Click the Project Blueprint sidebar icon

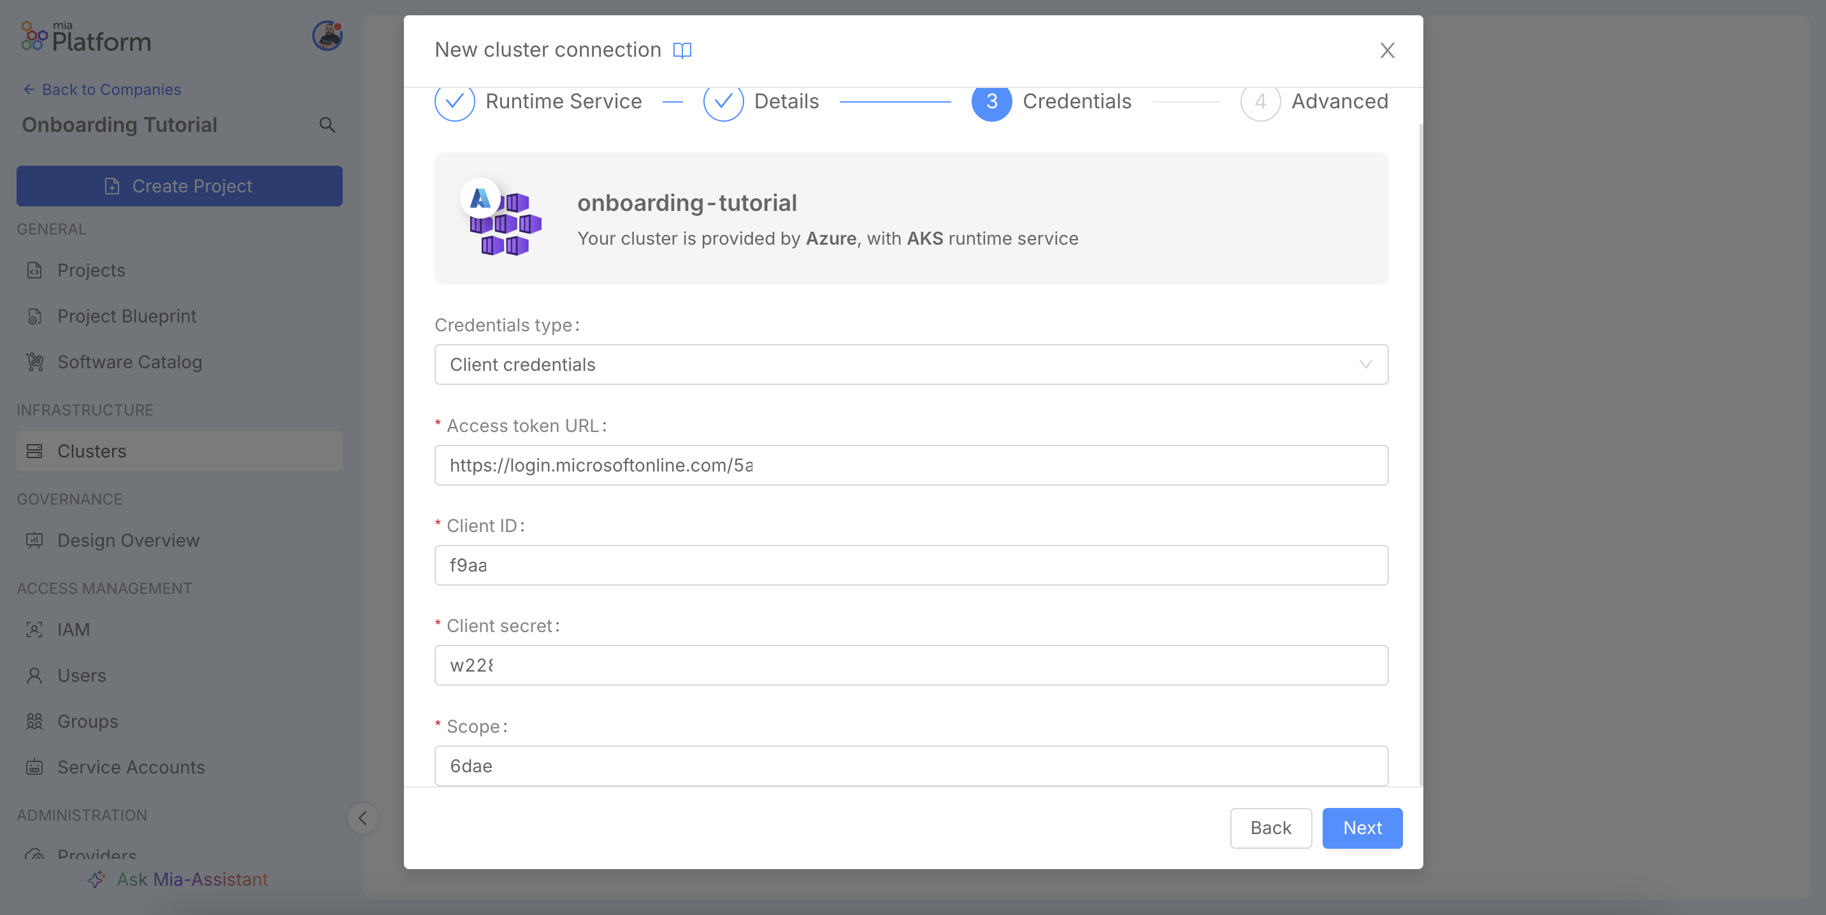tap(35, 316)
